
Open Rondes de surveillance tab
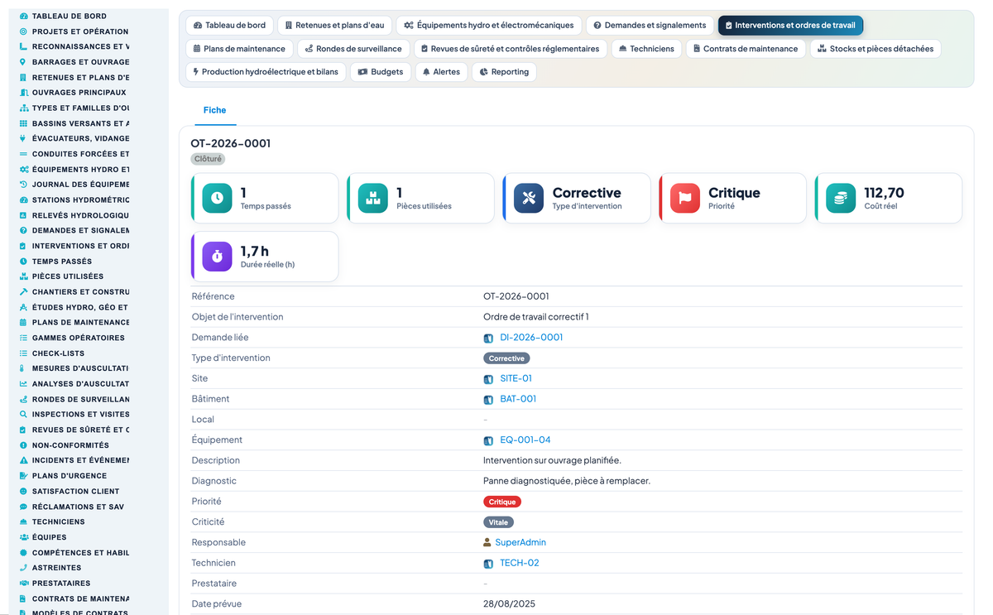tap(353, 49)
